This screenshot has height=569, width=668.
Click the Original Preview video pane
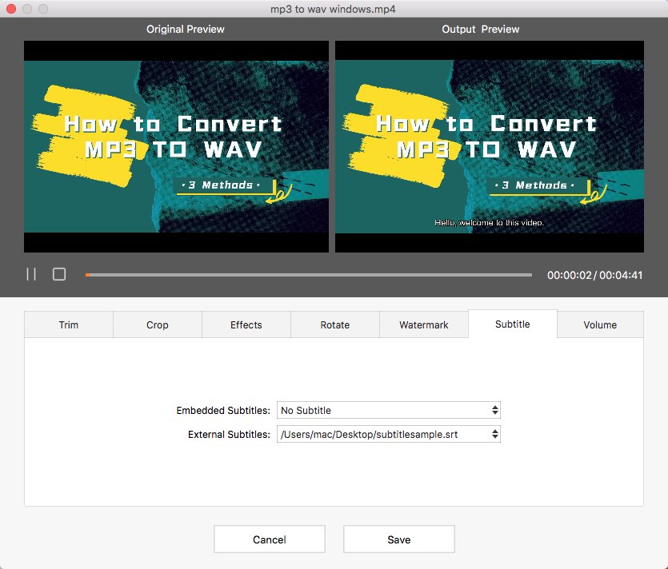pos(176,146)
